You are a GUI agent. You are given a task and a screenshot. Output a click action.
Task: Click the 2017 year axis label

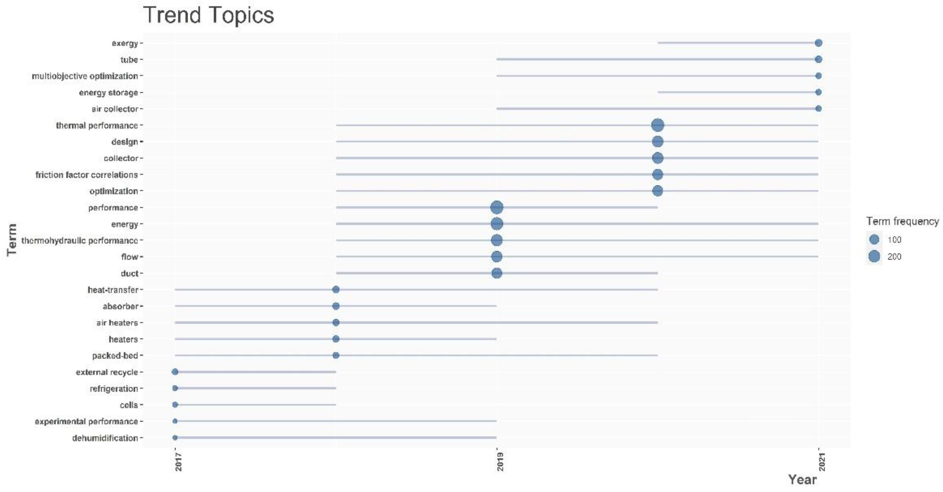click(178, 462)
